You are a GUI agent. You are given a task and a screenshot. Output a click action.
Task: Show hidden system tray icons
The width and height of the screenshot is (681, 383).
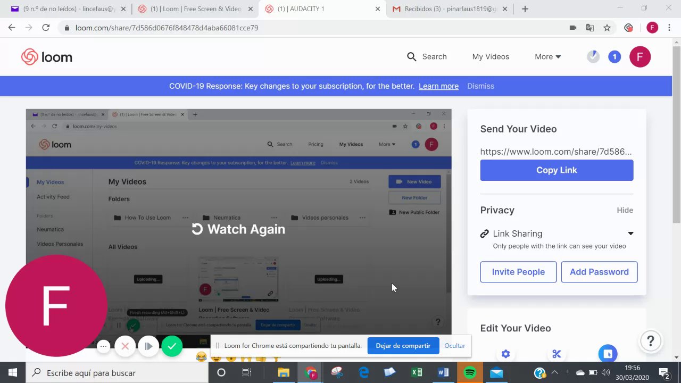555,373
